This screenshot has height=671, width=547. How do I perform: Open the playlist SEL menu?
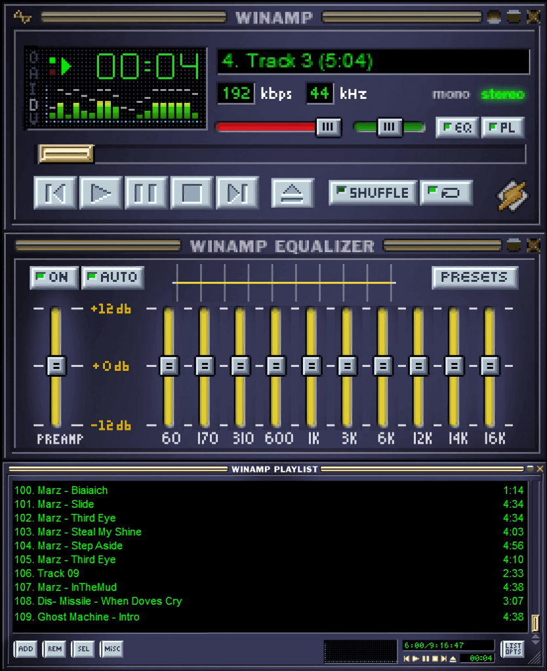(83, 649)
